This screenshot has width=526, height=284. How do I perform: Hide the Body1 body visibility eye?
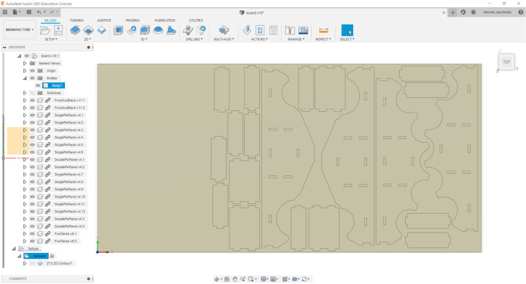[38, 85]
